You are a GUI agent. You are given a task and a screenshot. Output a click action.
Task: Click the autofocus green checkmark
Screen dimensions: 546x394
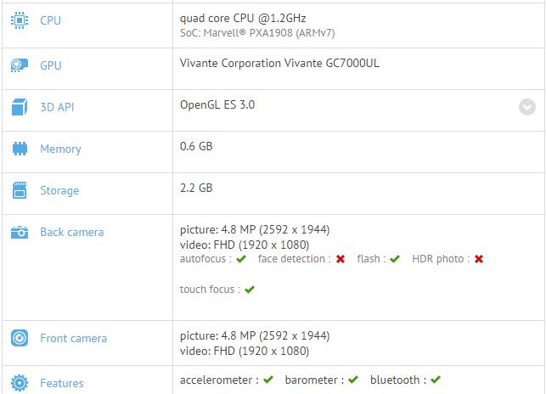click(240, 259)
